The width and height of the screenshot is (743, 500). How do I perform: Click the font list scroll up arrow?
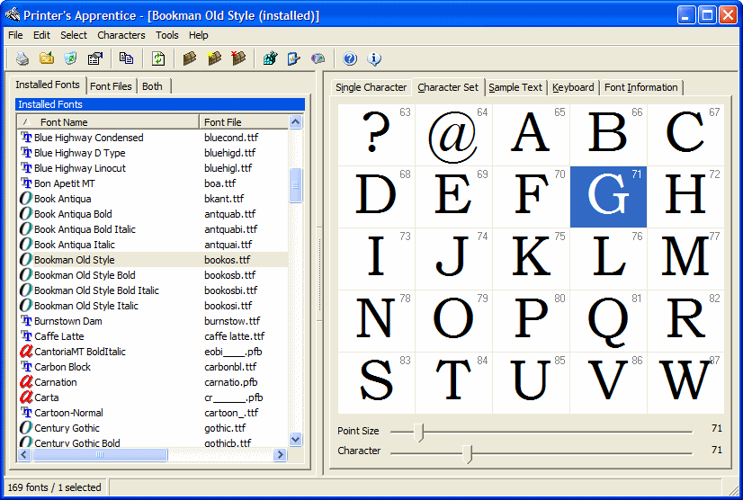click(295, 121)
